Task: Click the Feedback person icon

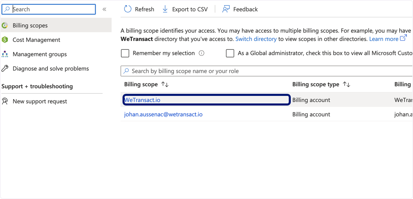Action: (226, 9)
